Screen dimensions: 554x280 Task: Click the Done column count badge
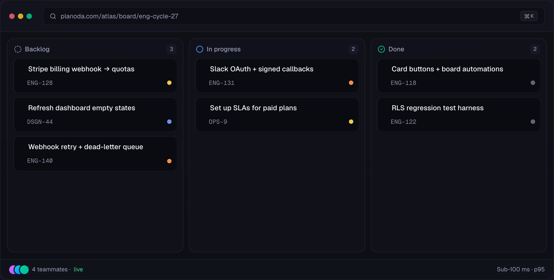535,49
